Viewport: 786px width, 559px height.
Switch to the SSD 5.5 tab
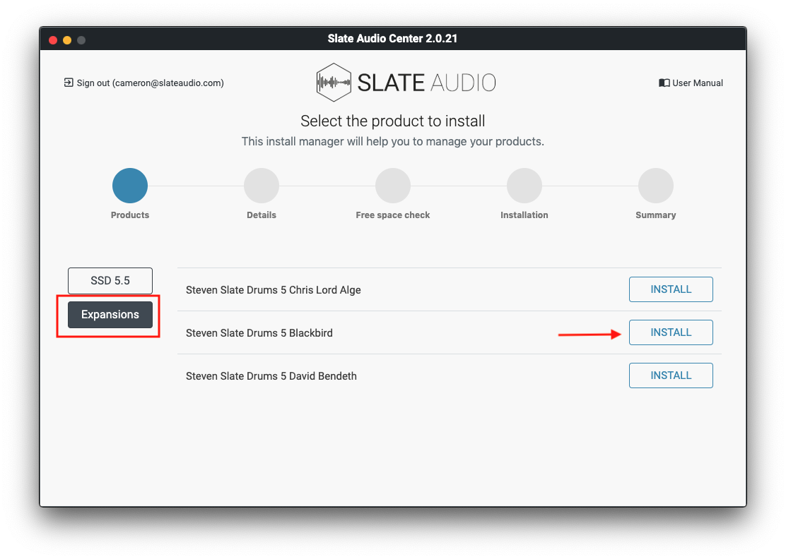point(110,280)
